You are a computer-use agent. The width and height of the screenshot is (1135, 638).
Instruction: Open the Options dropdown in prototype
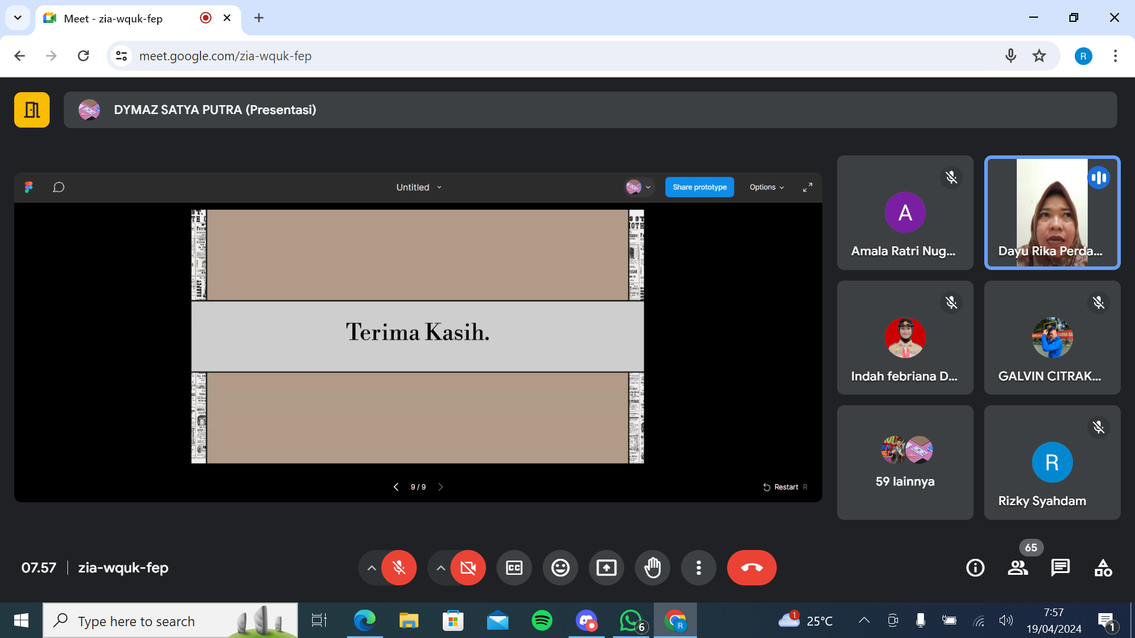[x=766, y=187]
